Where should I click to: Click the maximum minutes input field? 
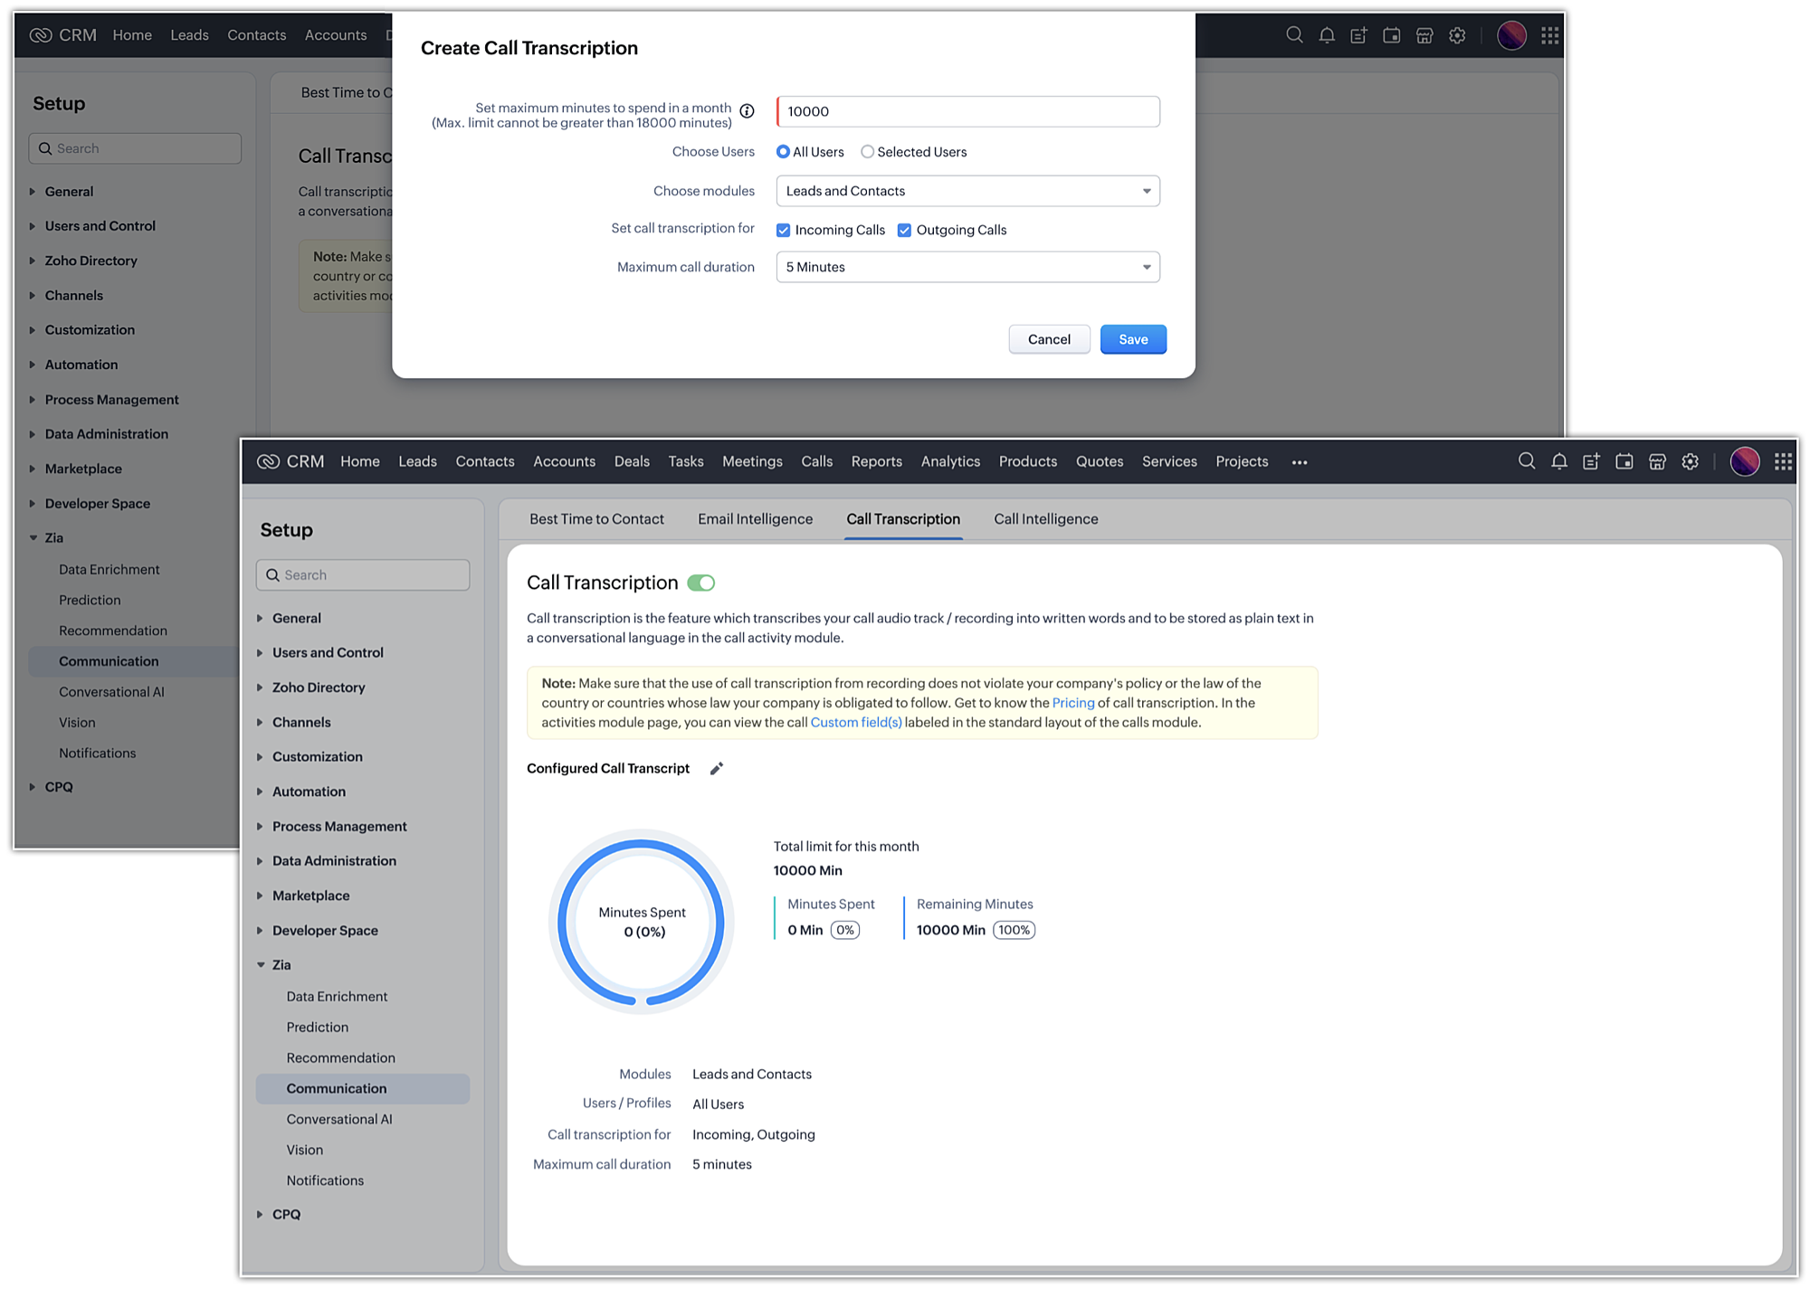[967, 111]
